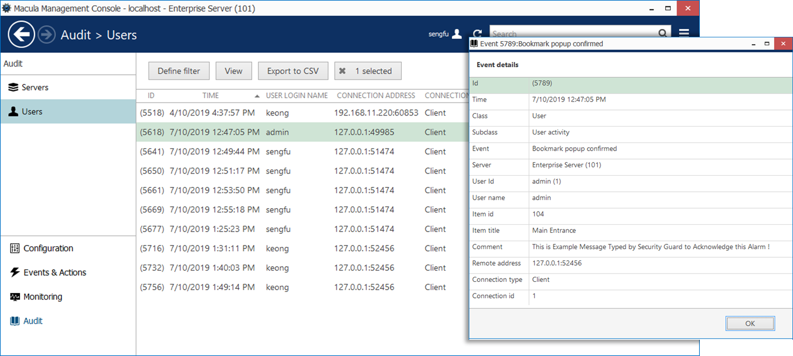The image size is (793, 356).
Task: Sort by USER LOGIN NAME column header
Action: click(297, 95)
